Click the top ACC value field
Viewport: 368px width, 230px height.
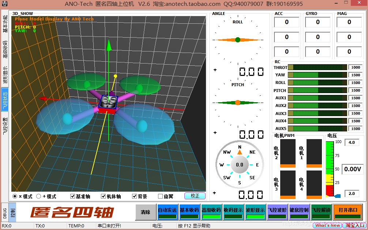pyautogui.click(x=286, y=22)
